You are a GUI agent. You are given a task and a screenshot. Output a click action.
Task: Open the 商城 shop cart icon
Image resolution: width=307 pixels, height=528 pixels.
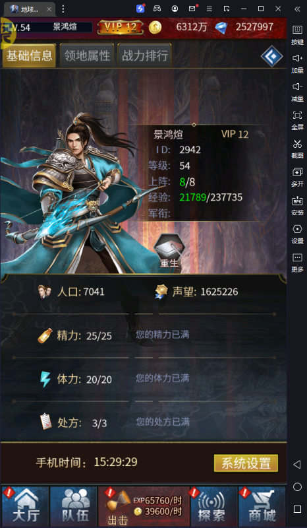click(262, 506)
